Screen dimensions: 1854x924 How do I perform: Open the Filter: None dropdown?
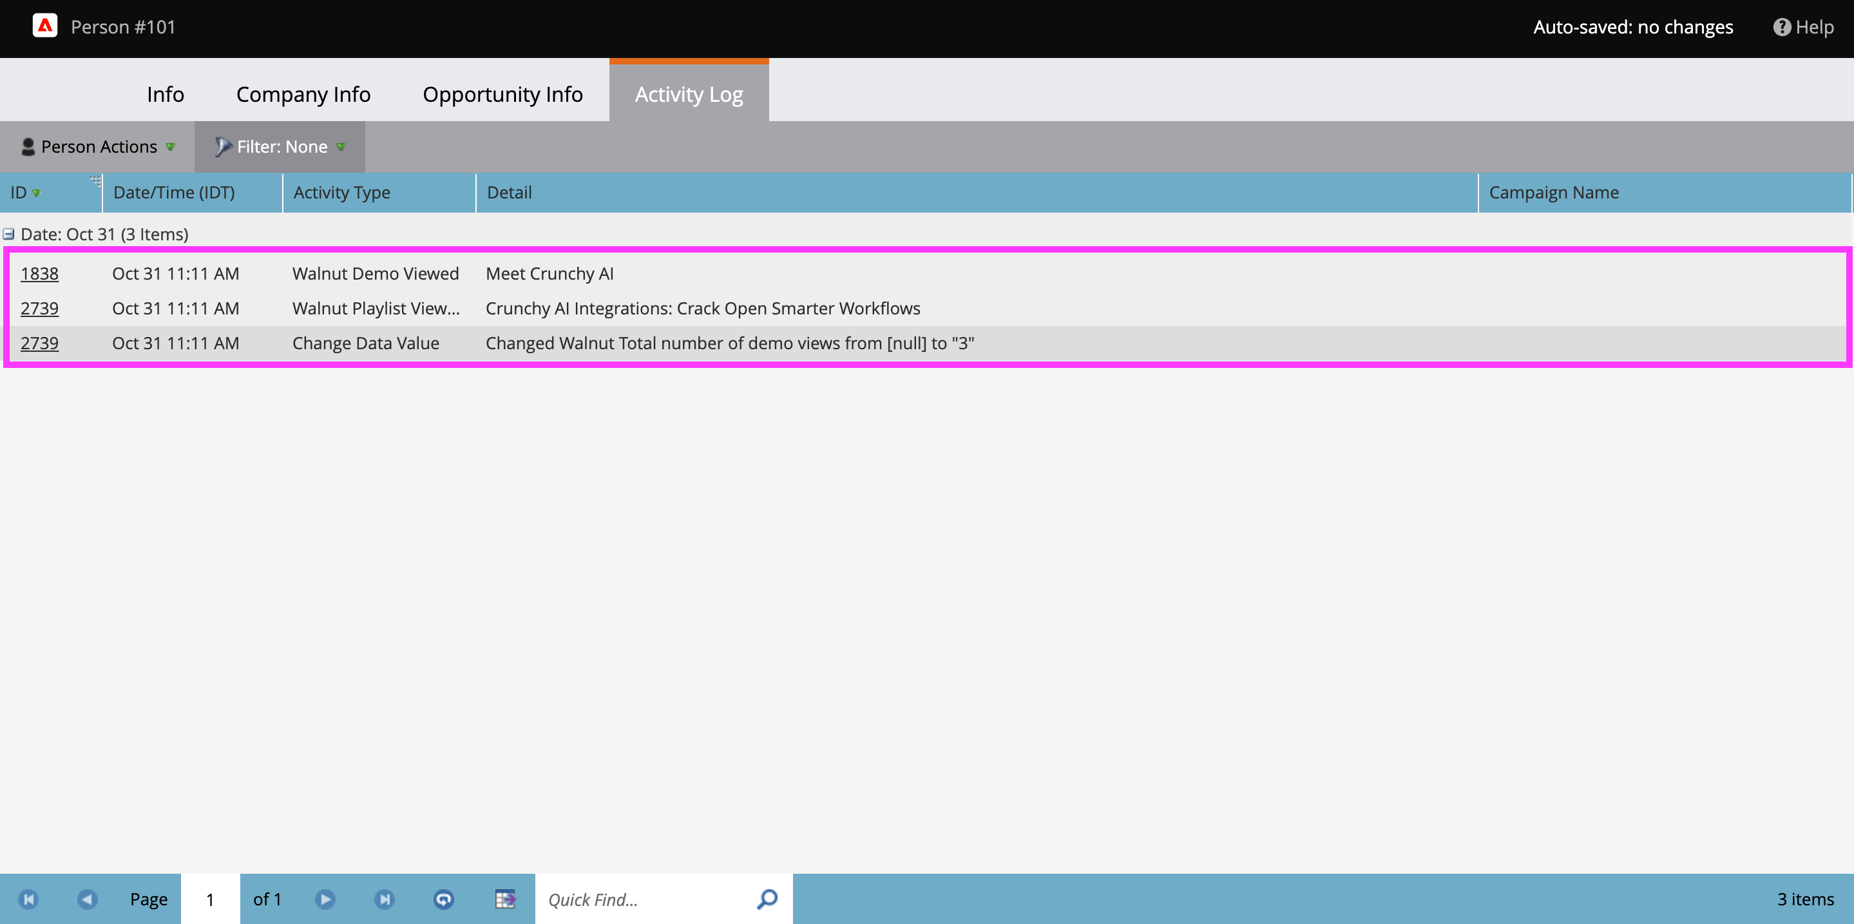coord(280,146)
